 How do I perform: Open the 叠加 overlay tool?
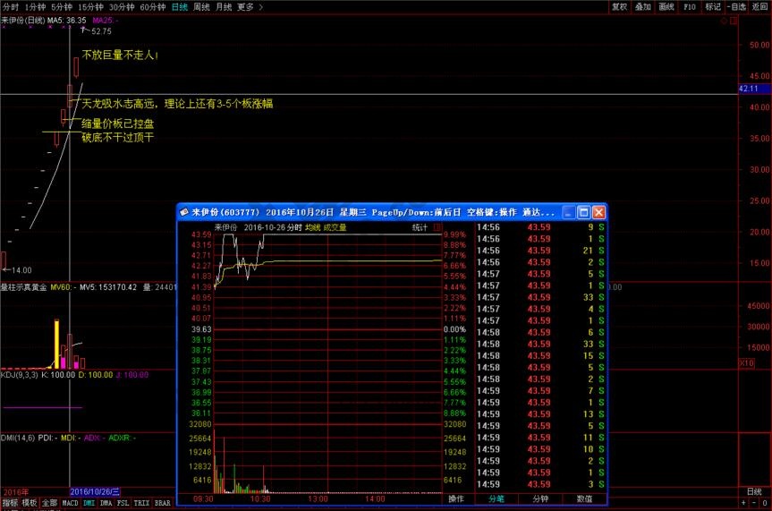(x=642, y=6)
